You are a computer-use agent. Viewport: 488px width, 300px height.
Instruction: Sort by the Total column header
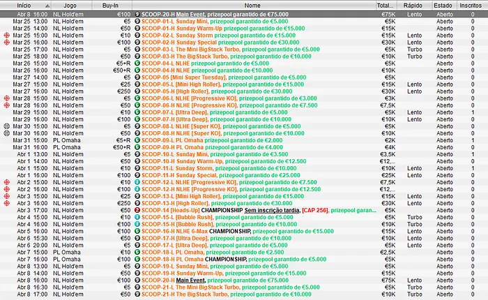pos(386,6)
